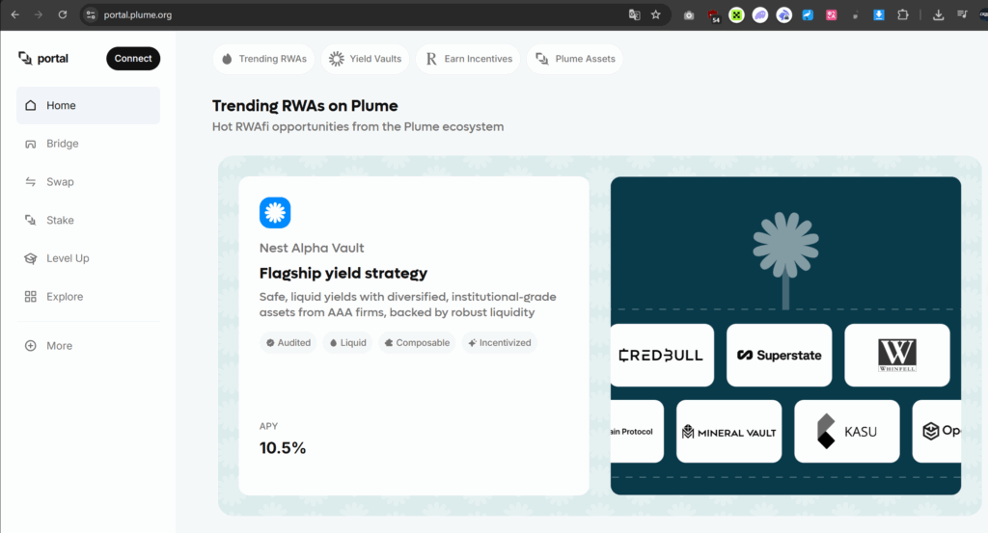
Task: Click the Nest Alpha Vault label
Action: (312, 248)
